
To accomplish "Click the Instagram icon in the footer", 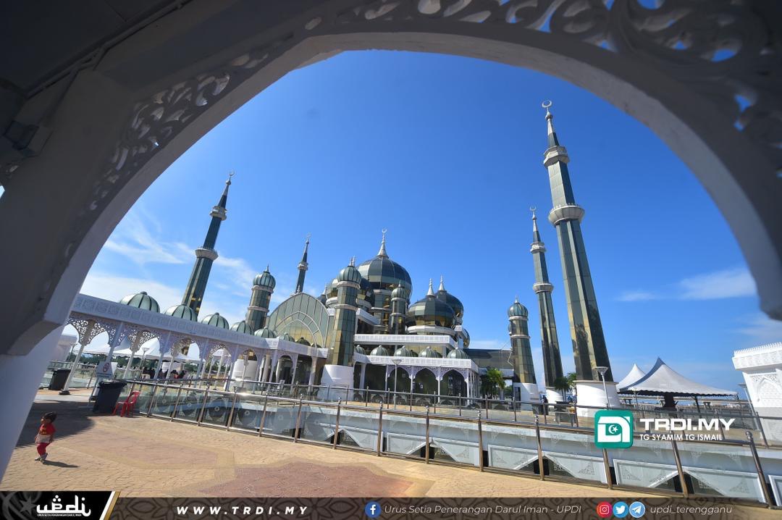I will pyautogui.click(x=604, y=508).
